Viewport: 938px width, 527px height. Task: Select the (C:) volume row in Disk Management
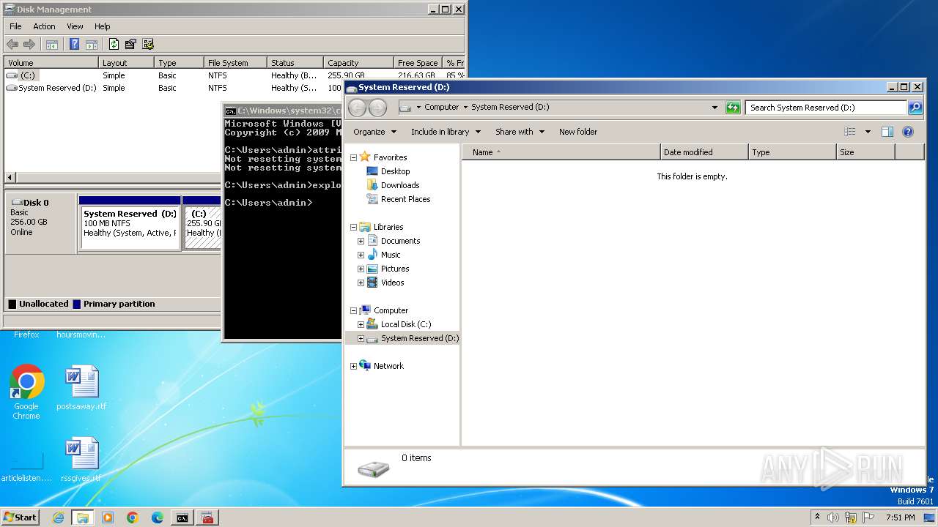pos(234,75)
